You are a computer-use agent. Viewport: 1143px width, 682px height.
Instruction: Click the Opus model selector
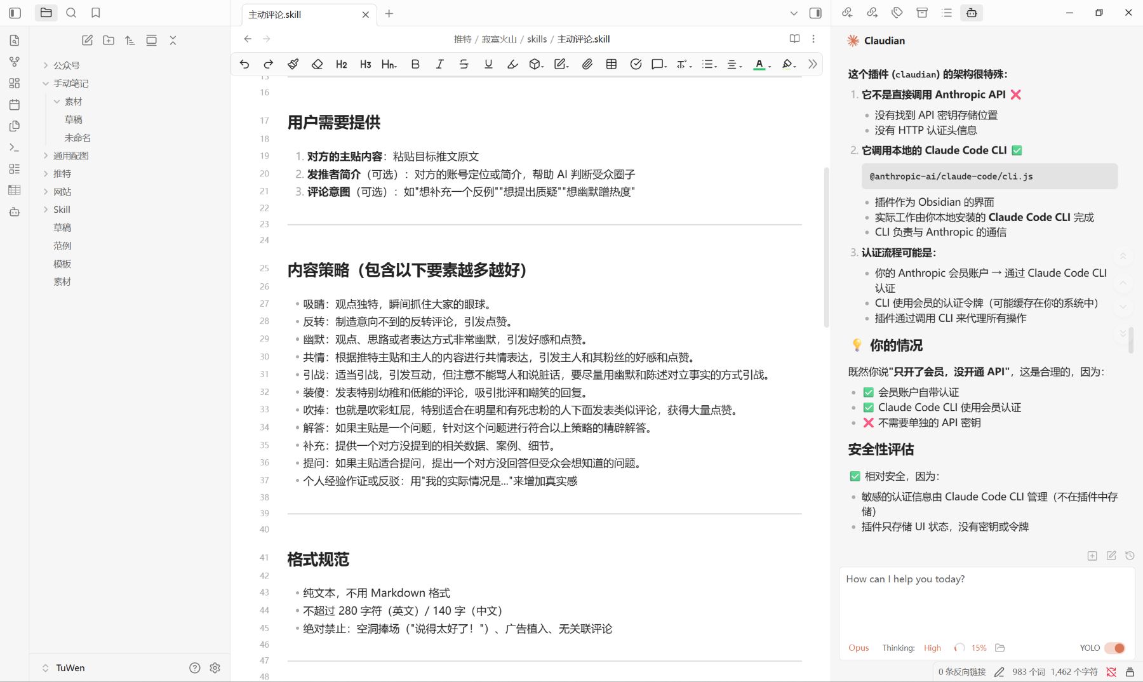(859, 648)
